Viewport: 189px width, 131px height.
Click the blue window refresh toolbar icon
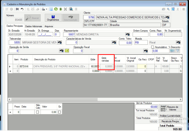click(173, 9)
